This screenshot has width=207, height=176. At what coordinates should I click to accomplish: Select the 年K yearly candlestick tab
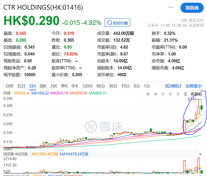[75, 86]
